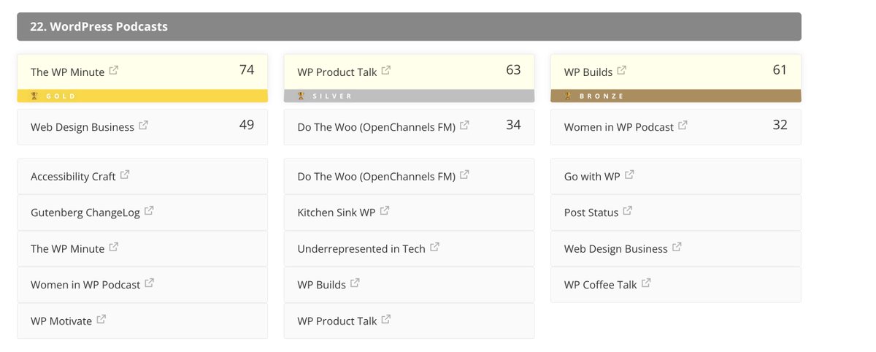This screenshot has height=352, width=876.
Task: Click external link icon of unscored Web Design Business row
Action: click(677, 248)
